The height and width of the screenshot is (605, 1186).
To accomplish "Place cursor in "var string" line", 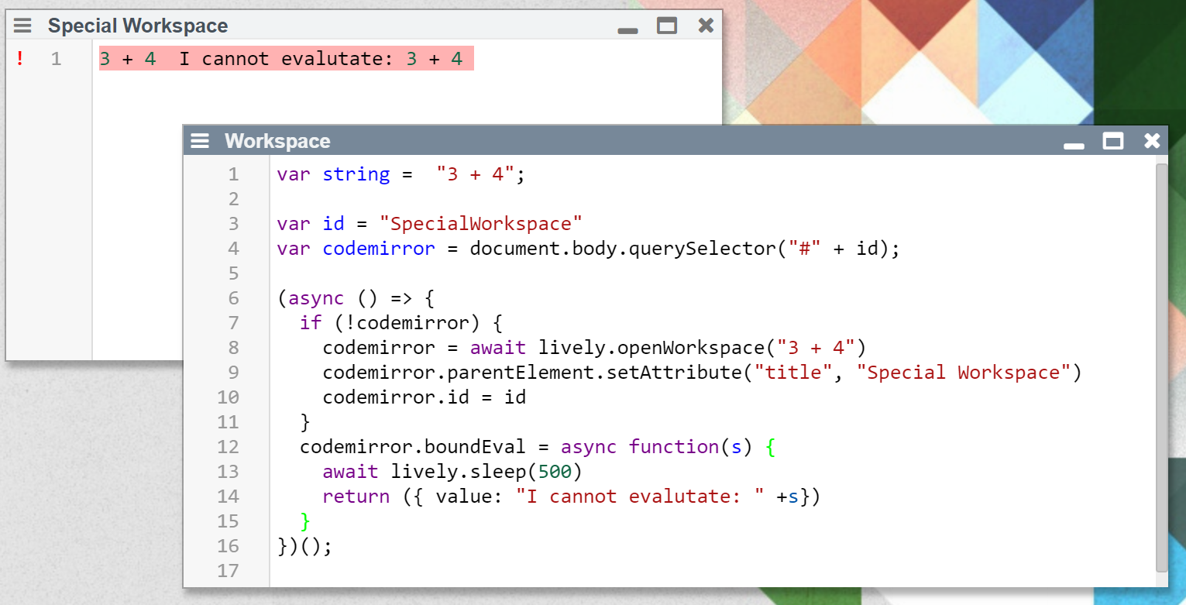I will (x=356, y=174).
